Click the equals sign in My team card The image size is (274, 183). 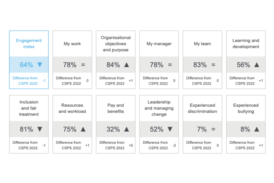pos(213,65)
